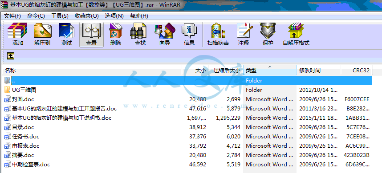
Task: Open the 收藏夹(O) menu
Action: (x=87, y=16)
